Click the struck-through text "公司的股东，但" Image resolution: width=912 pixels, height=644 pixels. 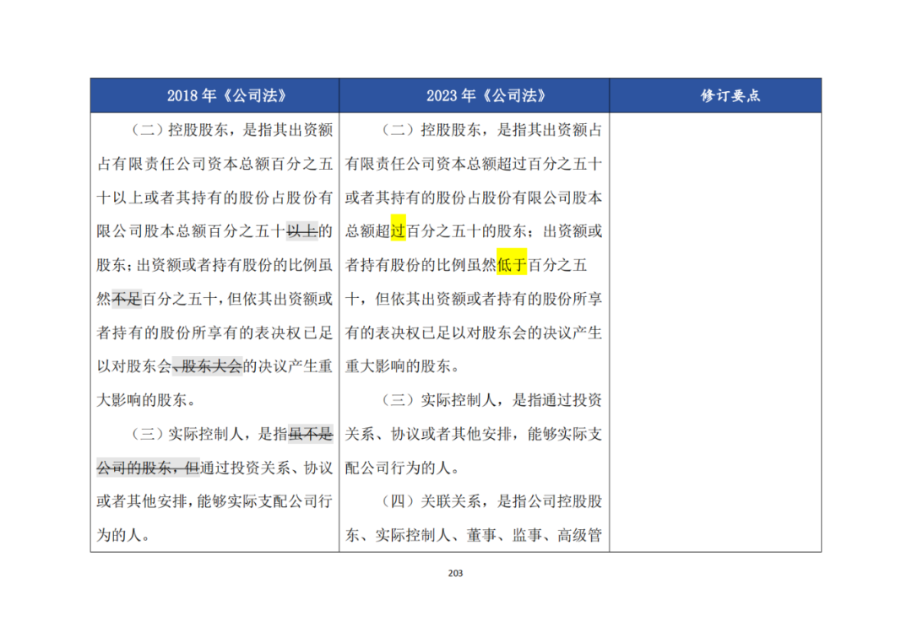[148, 468]
